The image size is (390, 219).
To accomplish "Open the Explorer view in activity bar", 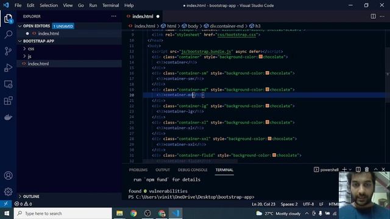I will [8, 18].
